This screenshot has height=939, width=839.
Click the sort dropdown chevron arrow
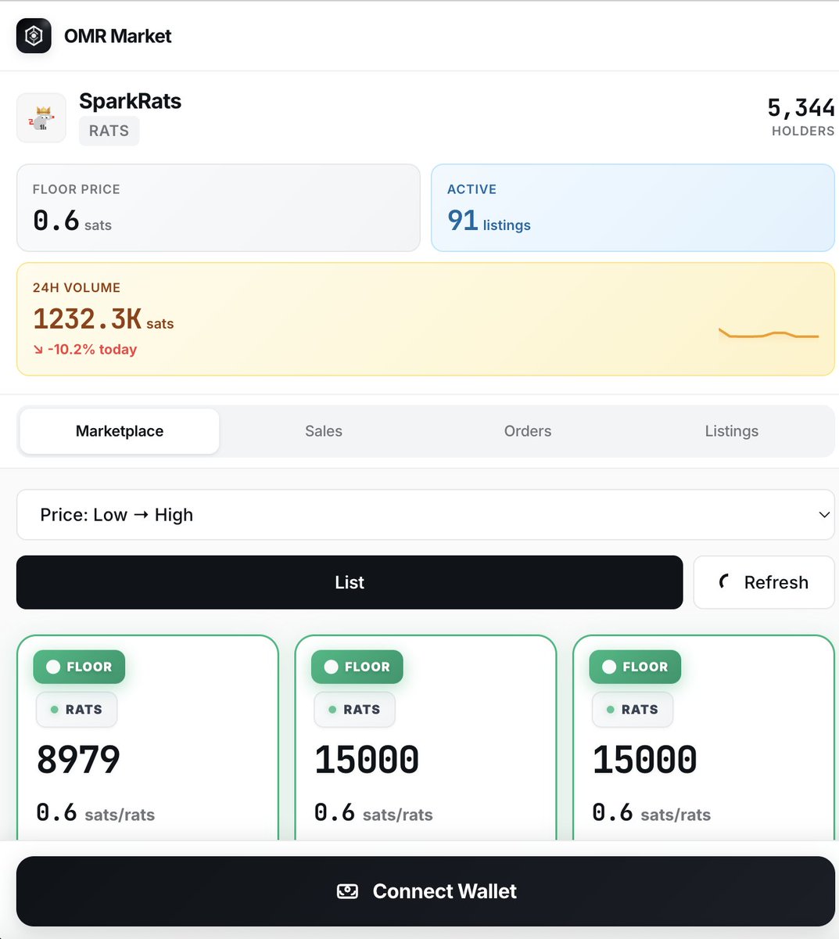pos(823,515)
